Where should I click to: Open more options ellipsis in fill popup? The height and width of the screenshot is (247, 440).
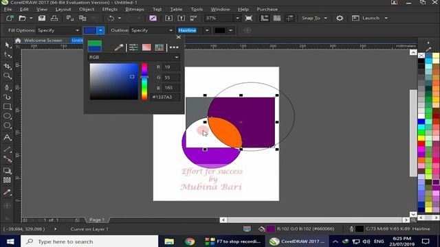pyautogui.click(x=174, y=47)
